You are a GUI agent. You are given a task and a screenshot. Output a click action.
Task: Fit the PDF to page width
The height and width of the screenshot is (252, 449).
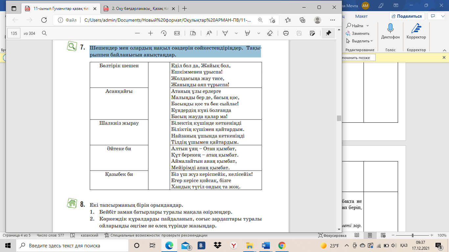[177, 33]
